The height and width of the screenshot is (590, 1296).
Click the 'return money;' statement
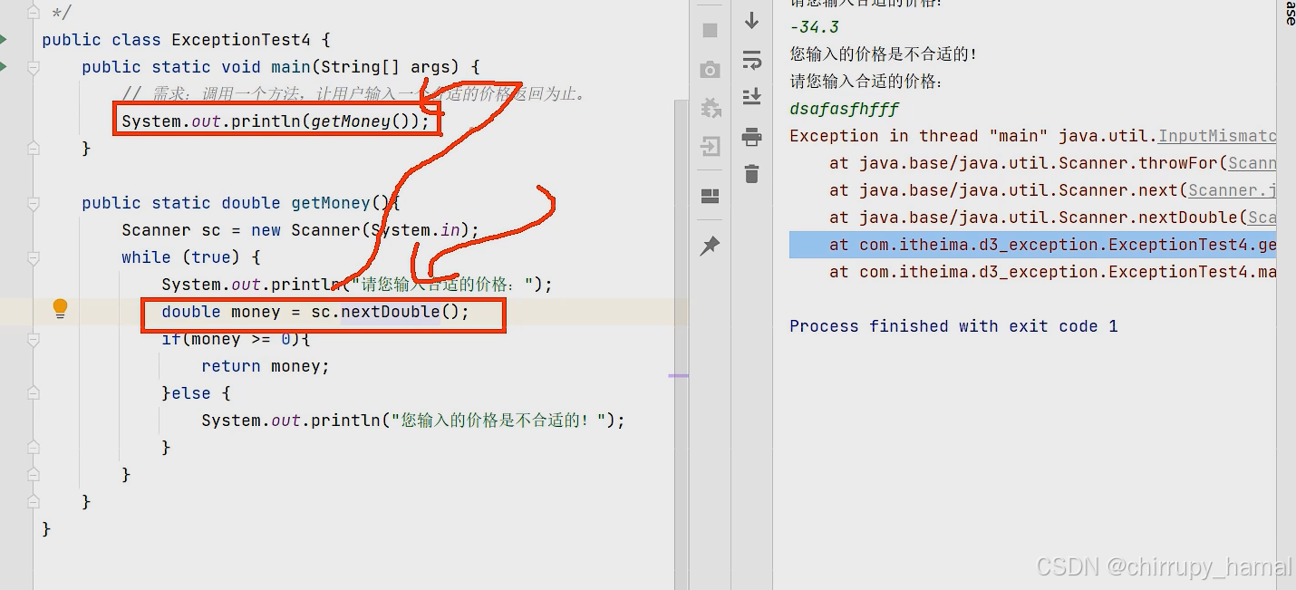pyautogui.click(x=266, y=366)
